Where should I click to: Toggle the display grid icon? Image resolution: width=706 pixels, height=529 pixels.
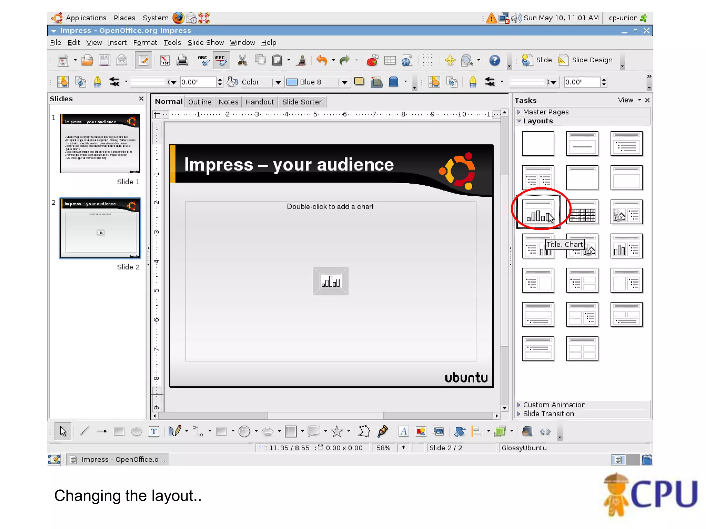(428, 60)
